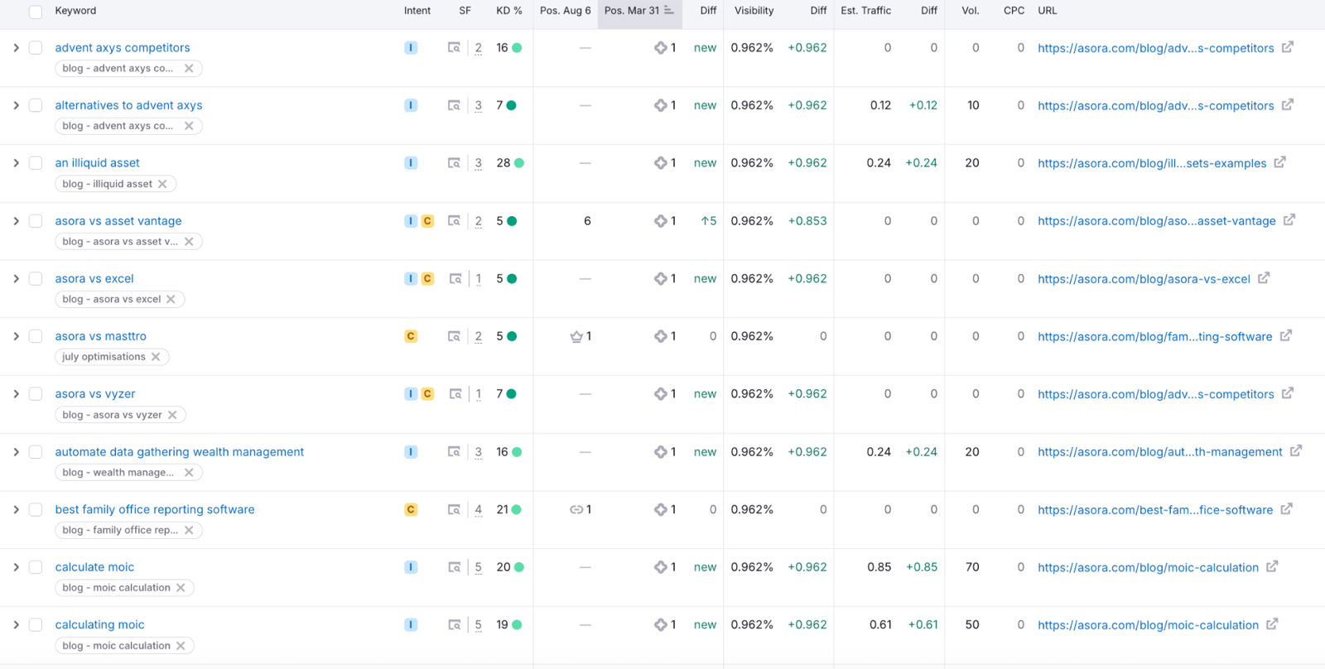Click sort icon on Pos. Mar 31 column
This screenshot has width=1325, height=669.
669,10
